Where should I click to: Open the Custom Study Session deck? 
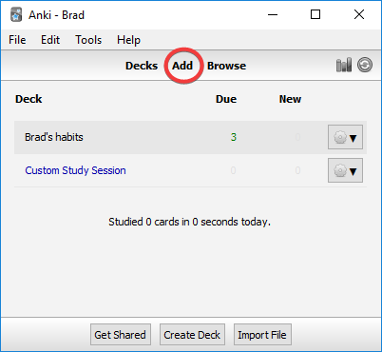[75, 170]
